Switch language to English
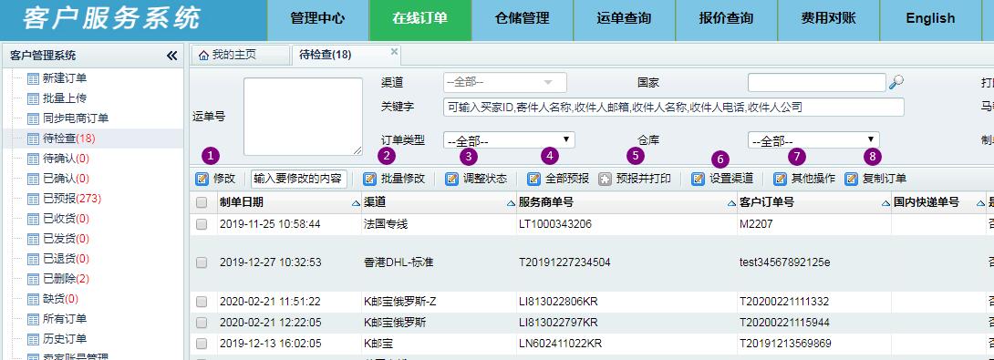This screenshot has width=994, height=360. point(930,19)
